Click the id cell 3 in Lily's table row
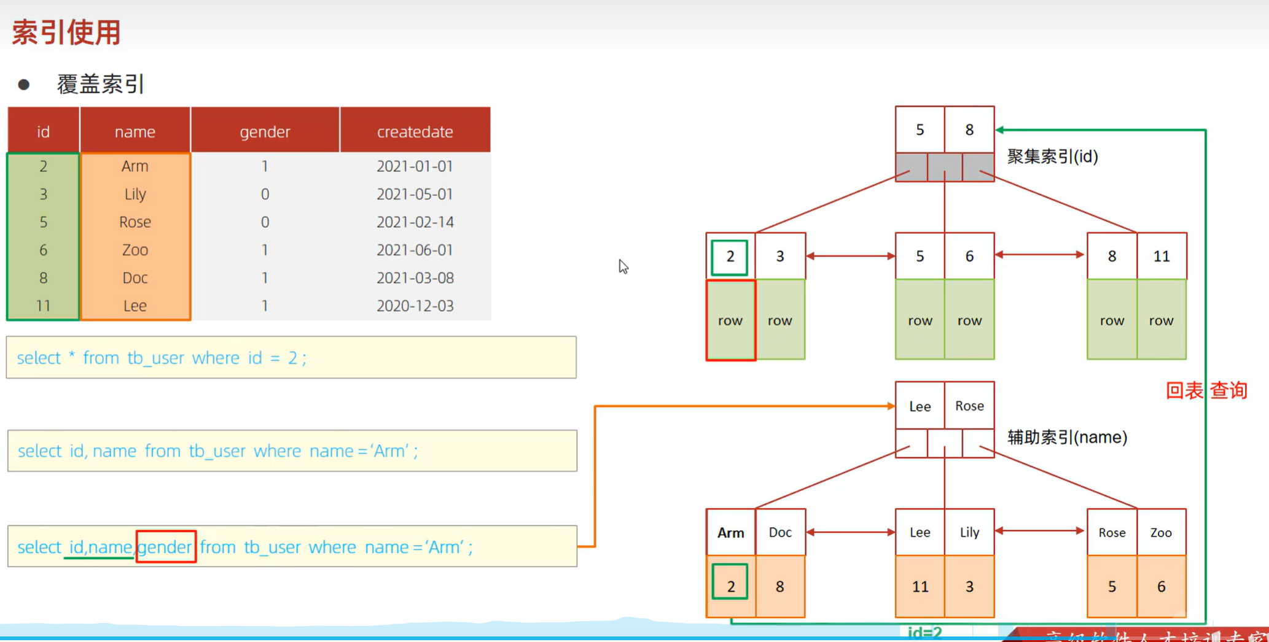The width and height of the screenshot is (1269, 642). (43, 194)
